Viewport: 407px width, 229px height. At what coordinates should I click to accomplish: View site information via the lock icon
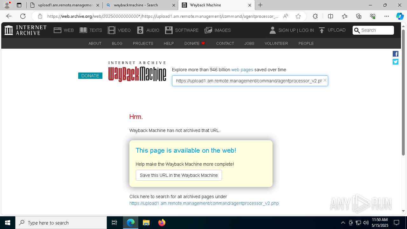coord(40,16)
